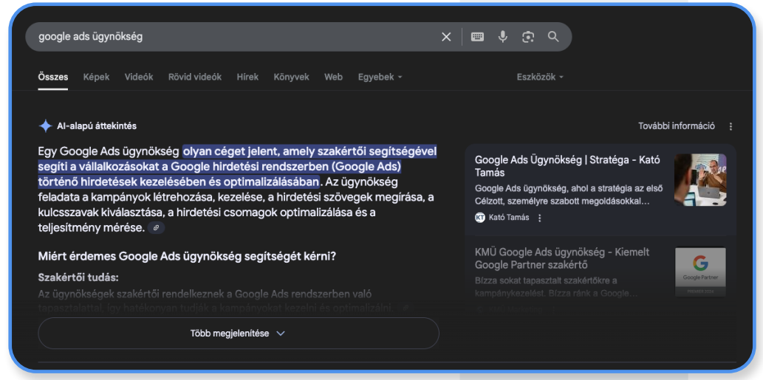
Task: Open the Rövid videók tab
Action: (195, 77)
